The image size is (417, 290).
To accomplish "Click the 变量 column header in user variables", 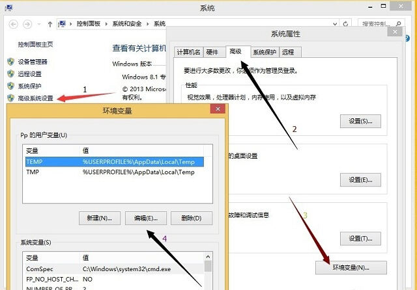I will pyautogui.click(x=51, y=150).
